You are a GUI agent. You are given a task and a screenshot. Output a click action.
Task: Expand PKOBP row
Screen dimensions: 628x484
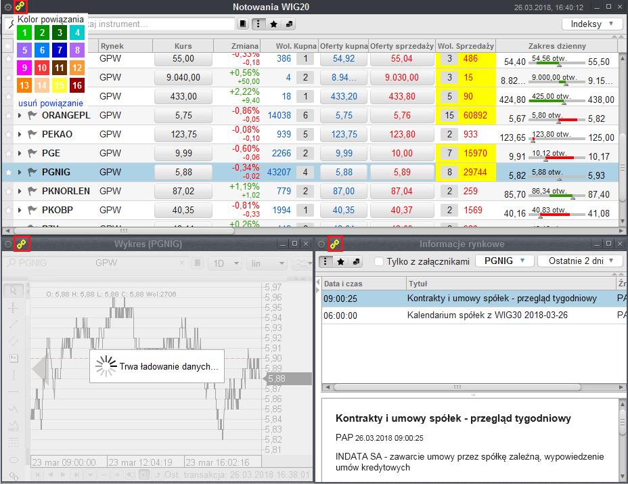pyautogui.click(x=20, y=210)
